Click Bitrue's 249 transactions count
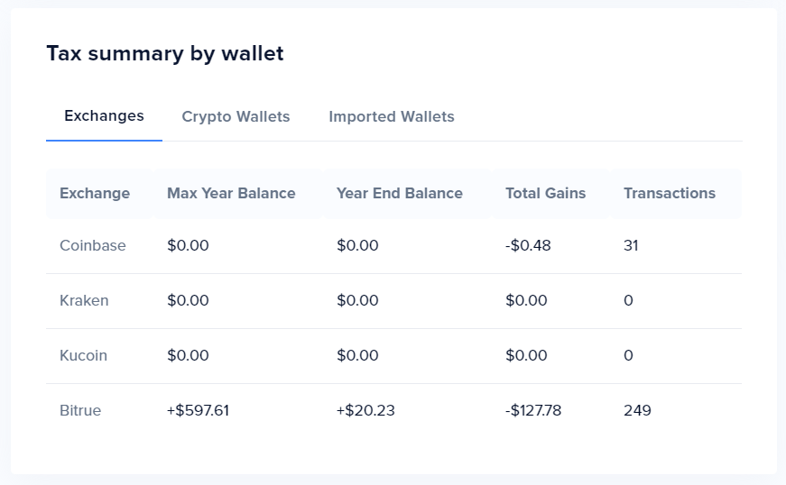The height and width of the screenshot is (485, 786). pos(637,410)
